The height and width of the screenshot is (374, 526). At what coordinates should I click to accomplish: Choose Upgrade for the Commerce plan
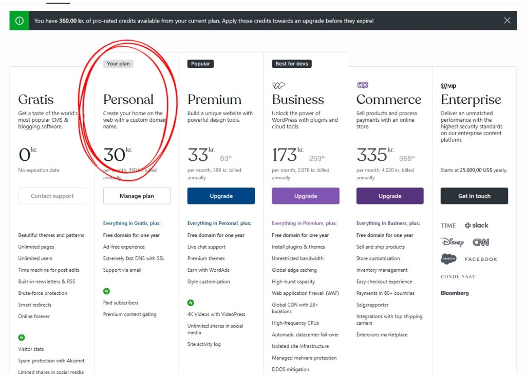pyautogui.click(x=390, y=196)
